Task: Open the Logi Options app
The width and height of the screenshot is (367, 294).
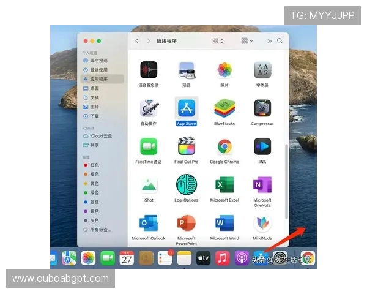Action: (187, 185)
